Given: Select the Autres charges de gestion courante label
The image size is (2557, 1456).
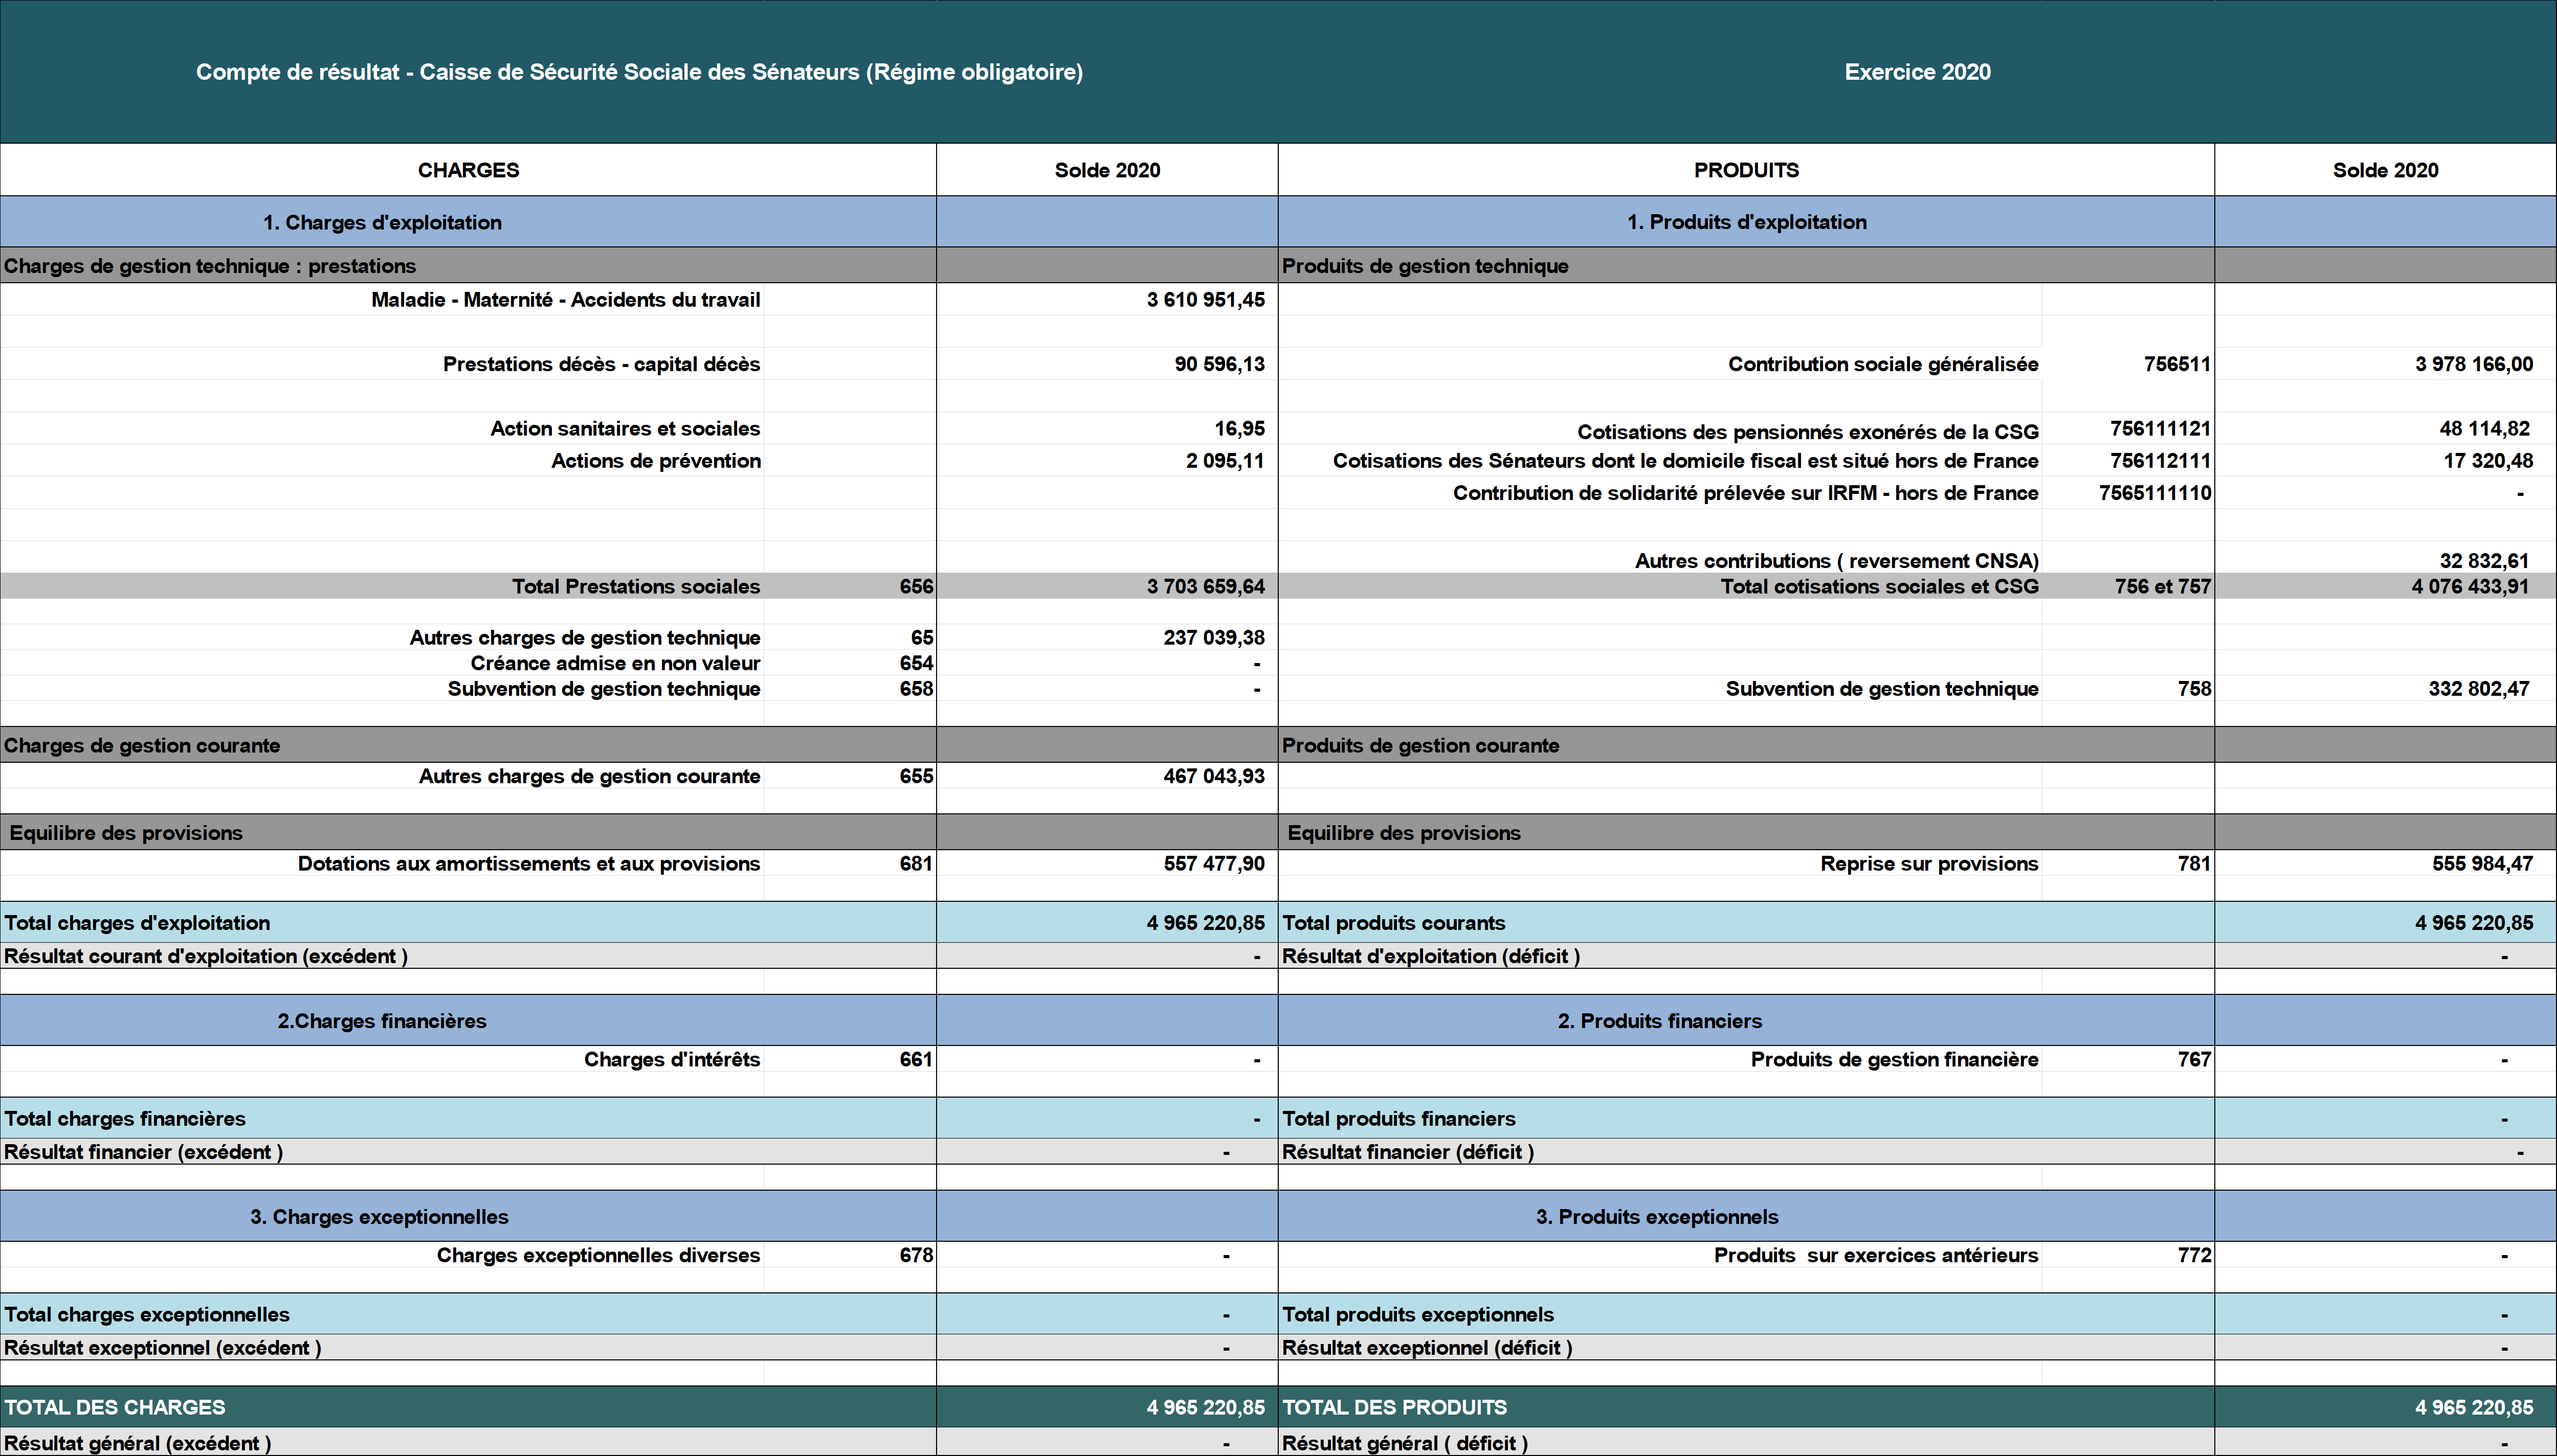Looking at the screenshot, I should click(589, 777).
